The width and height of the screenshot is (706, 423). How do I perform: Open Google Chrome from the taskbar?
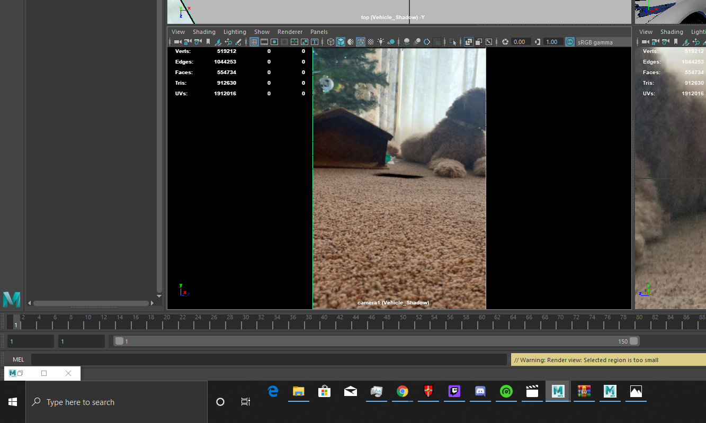pos(403,391)
